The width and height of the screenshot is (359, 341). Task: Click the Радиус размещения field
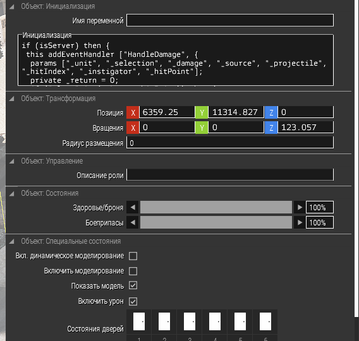230,143
